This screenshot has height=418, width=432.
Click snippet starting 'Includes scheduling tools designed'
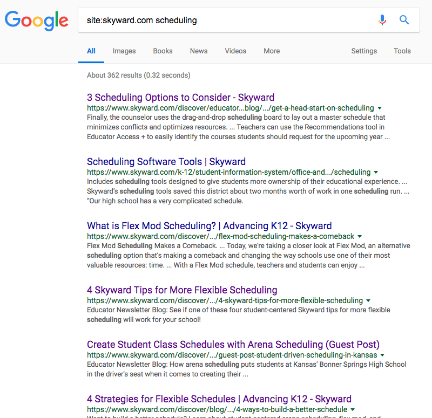click(x=248, y=191)
